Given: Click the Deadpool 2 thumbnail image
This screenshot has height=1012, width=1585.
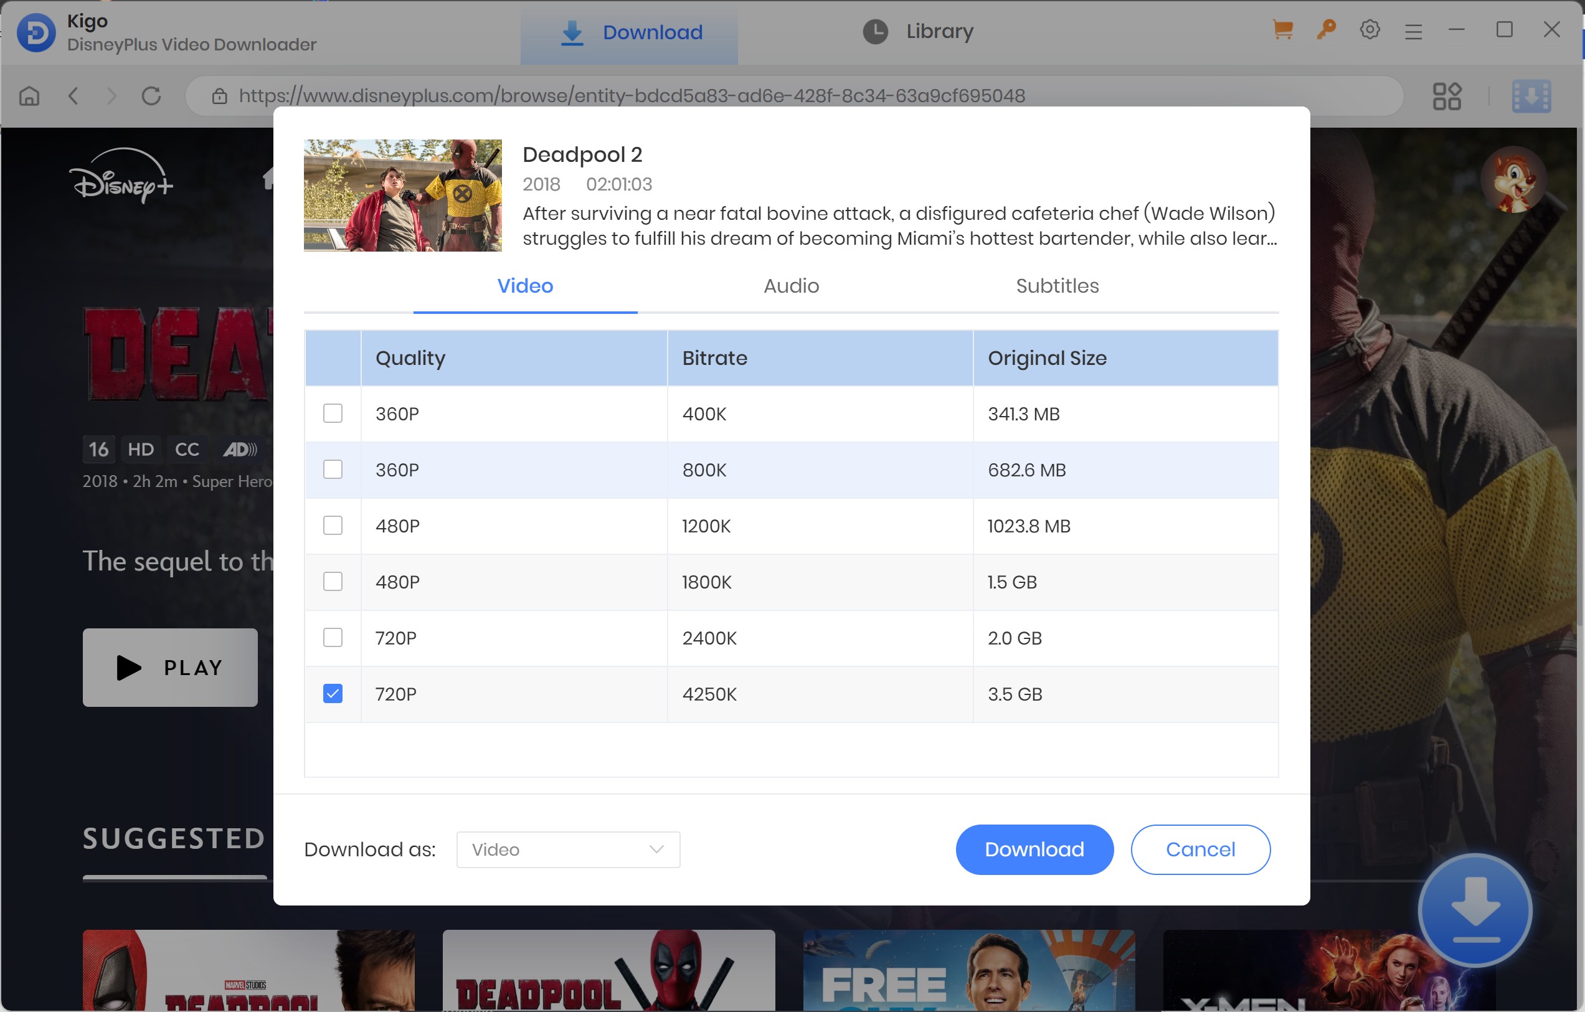Looking at the screenshot, I should pyautogui.click(x=402, y=196).
